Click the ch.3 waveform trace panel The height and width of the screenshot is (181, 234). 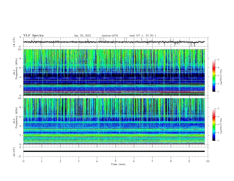tap(116, 152)
